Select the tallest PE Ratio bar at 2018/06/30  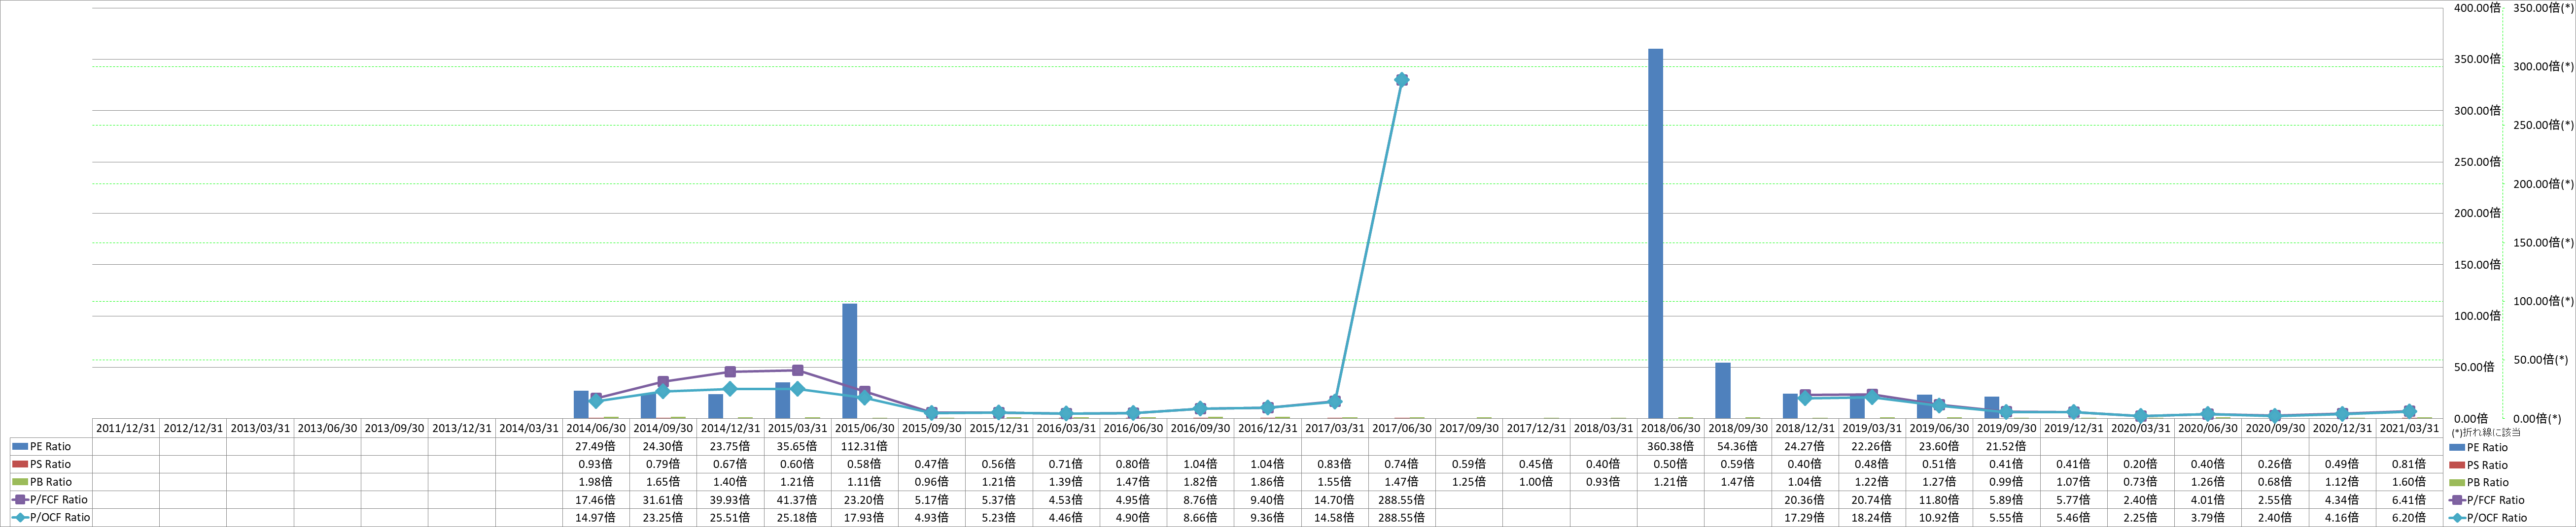pos(1655,234)
